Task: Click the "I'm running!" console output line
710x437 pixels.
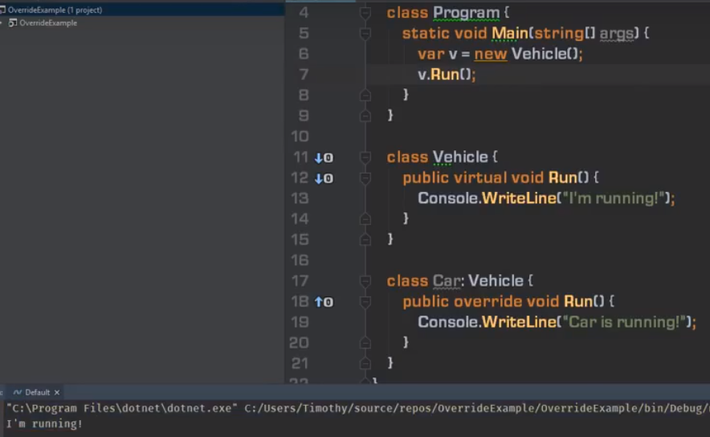Action: tap(44, 424)
